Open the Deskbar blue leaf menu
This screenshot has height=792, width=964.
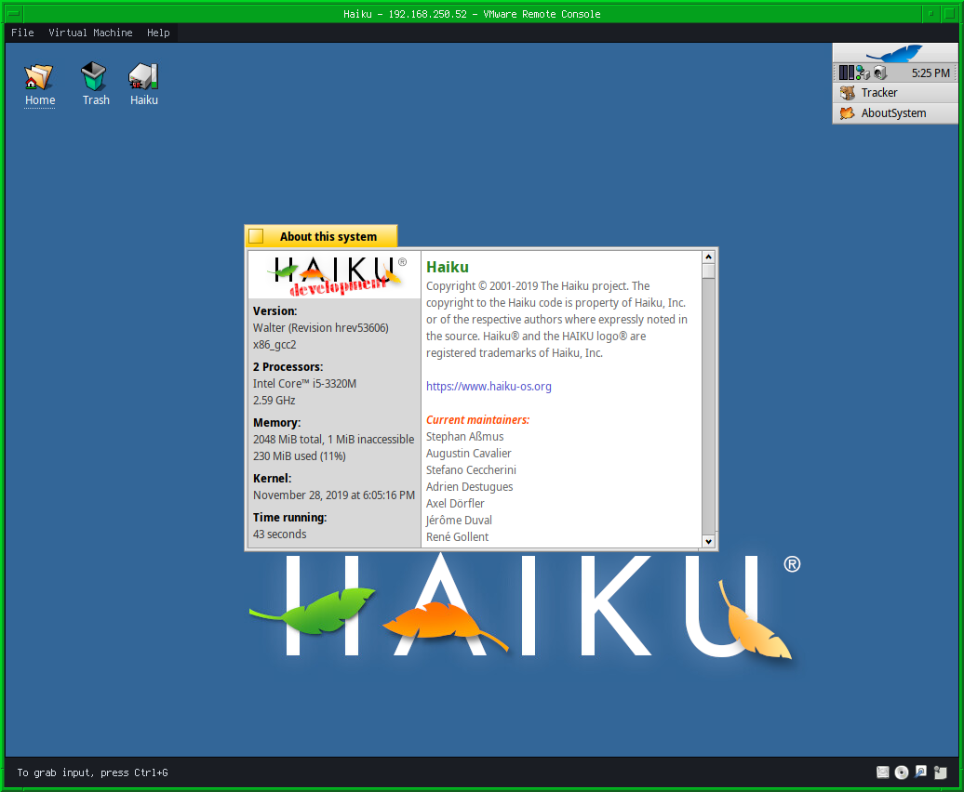coord(894,54)
